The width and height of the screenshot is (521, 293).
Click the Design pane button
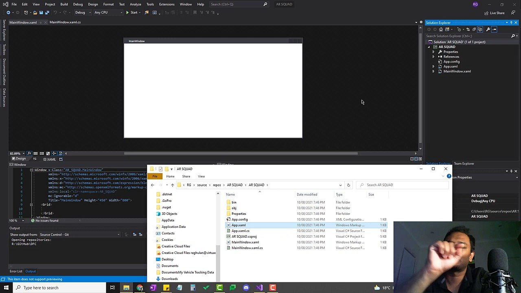[x=19, y=159]
